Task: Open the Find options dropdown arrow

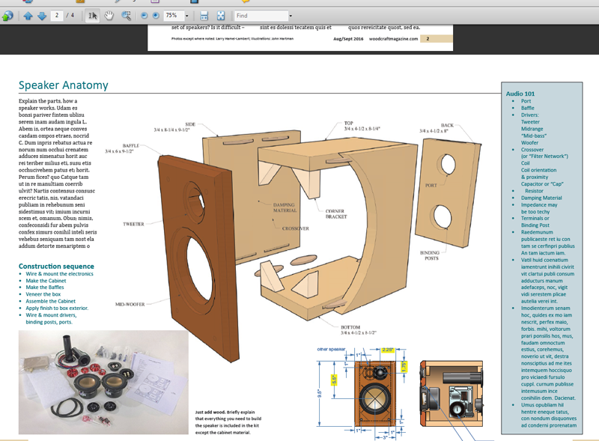Action: click(x=291, y=16)
